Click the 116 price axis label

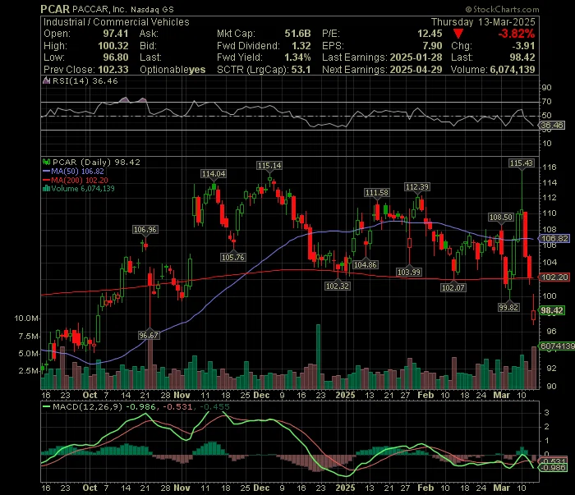click(x=550, y=167)
